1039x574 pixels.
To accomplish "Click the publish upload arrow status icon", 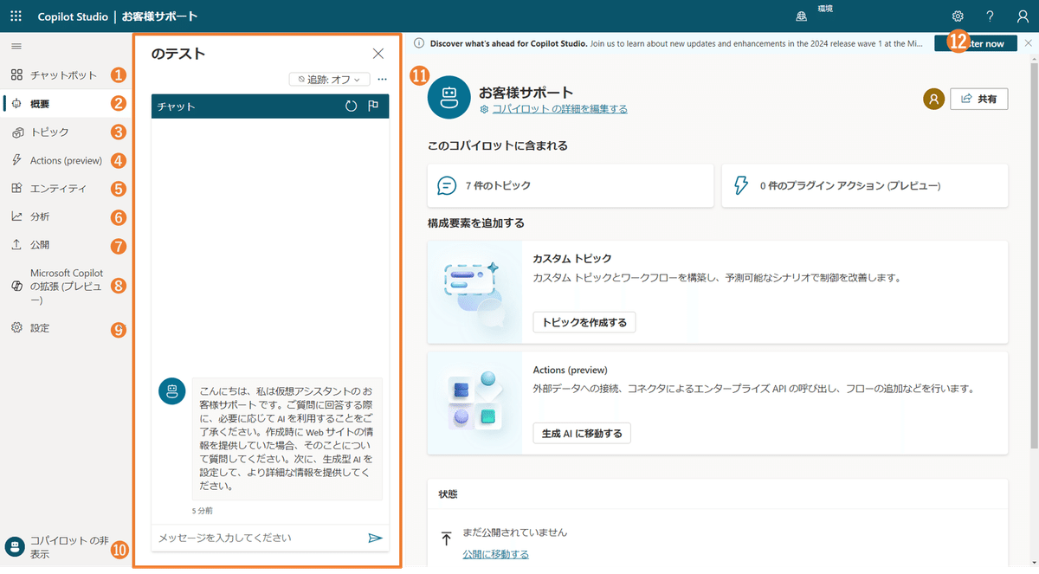I will point(447,539).
